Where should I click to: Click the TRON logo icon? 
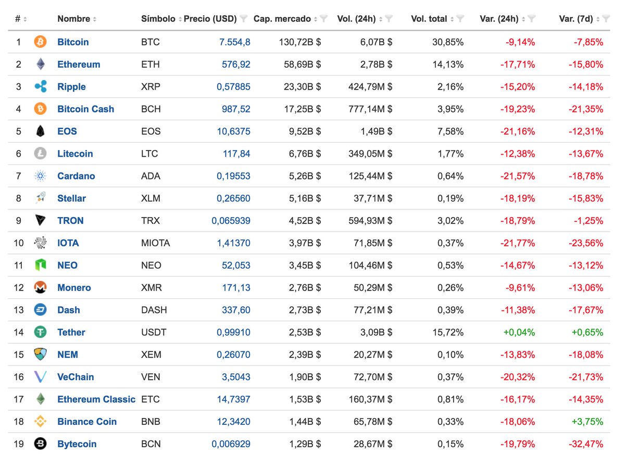pos(40,221)
